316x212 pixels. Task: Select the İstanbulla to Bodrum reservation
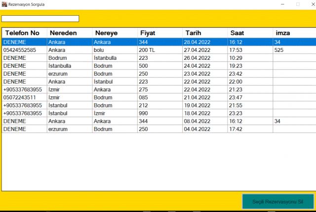[62, 66]
